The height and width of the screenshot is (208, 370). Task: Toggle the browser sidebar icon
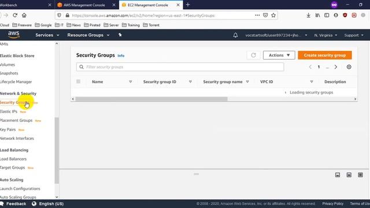click(x=327, y=16)
